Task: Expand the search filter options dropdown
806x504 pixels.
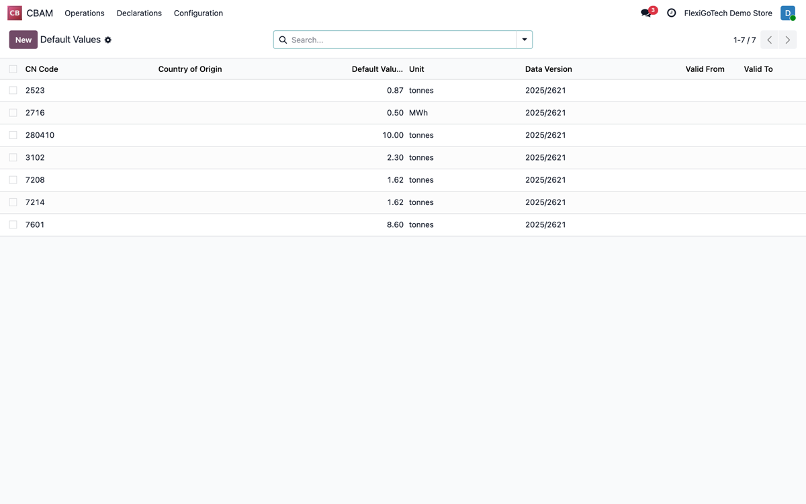Action: (525, 40)
